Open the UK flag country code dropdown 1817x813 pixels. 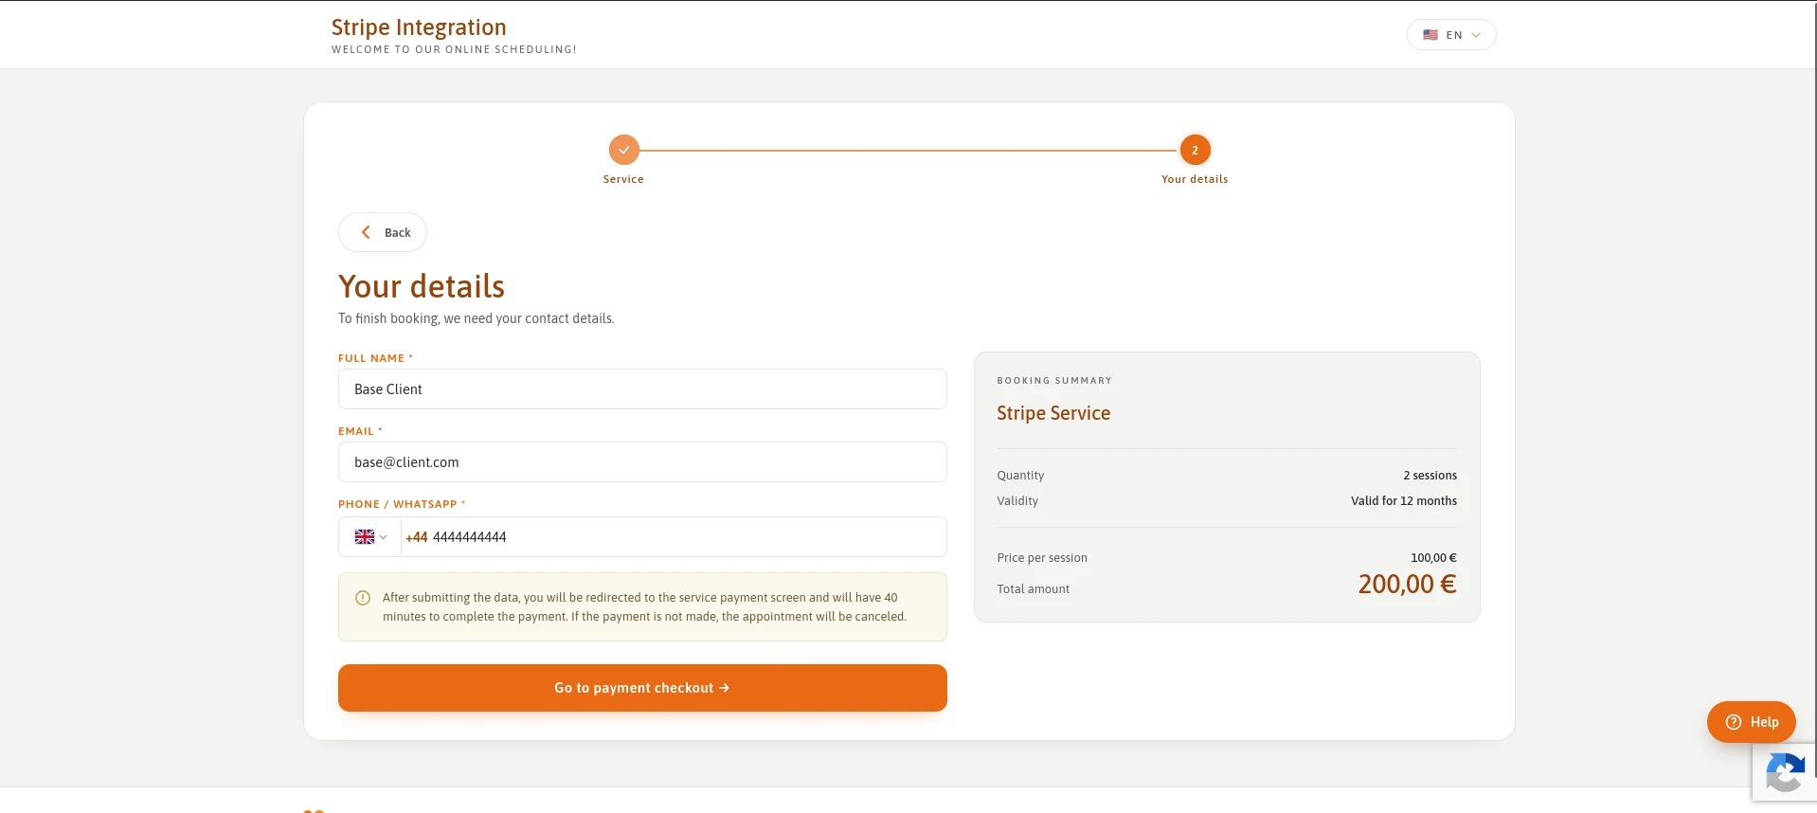(370, 537)
